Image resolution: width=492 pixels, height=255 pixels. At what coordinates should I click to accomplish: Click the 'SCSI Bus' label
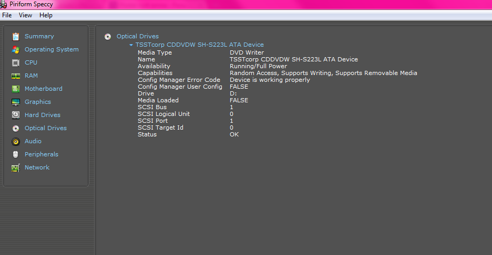pos(152,107)
